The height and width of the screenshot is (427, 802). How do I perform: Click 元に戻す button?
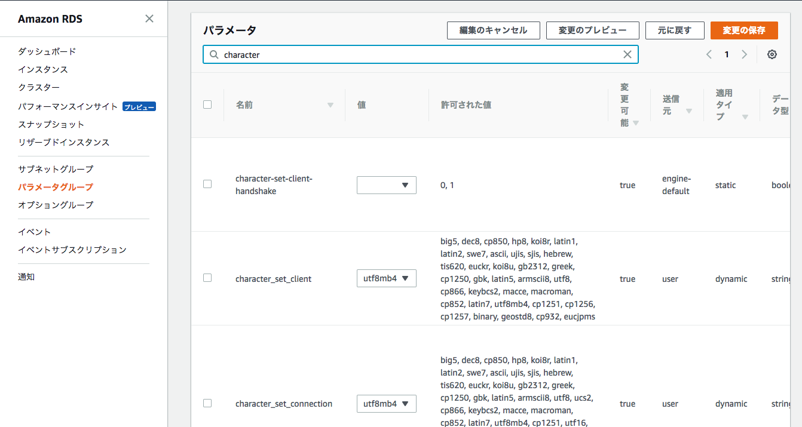[675, 30]
